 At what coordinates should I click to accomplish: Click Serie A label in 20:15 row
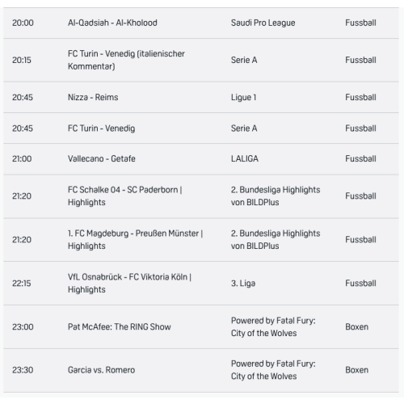244,60
